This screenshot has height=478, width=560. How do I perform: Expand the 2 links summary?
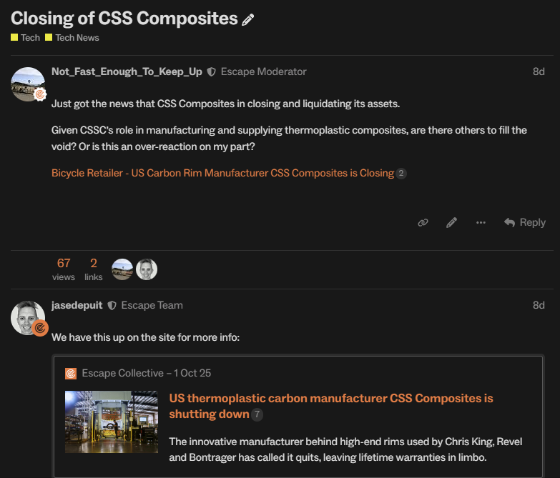tap(93, 269)
